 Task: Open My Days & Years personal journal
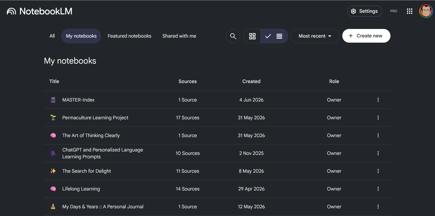coord(103,207)
